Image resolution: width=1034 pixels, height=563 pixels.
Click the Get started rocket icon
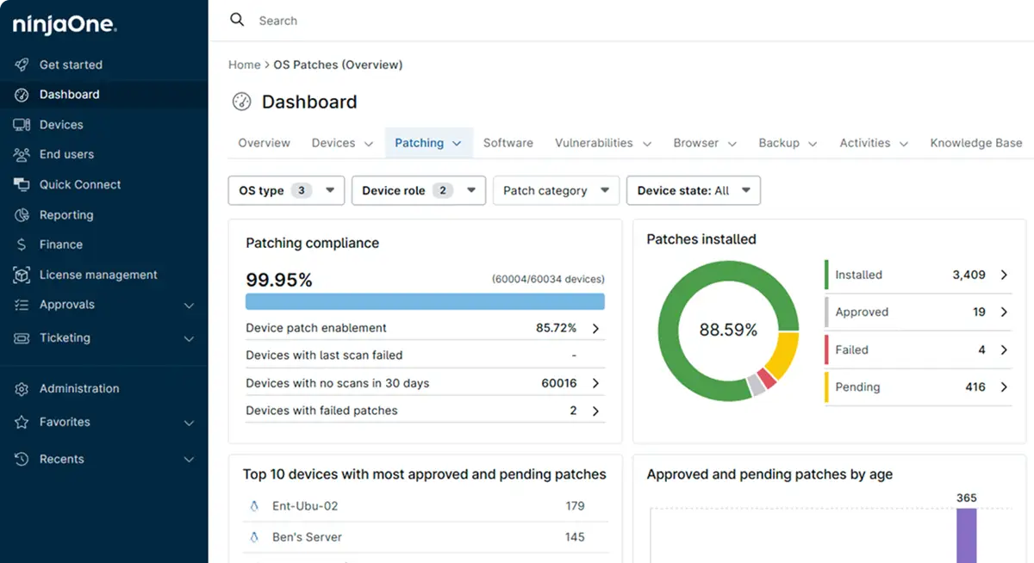coord(22,65)
